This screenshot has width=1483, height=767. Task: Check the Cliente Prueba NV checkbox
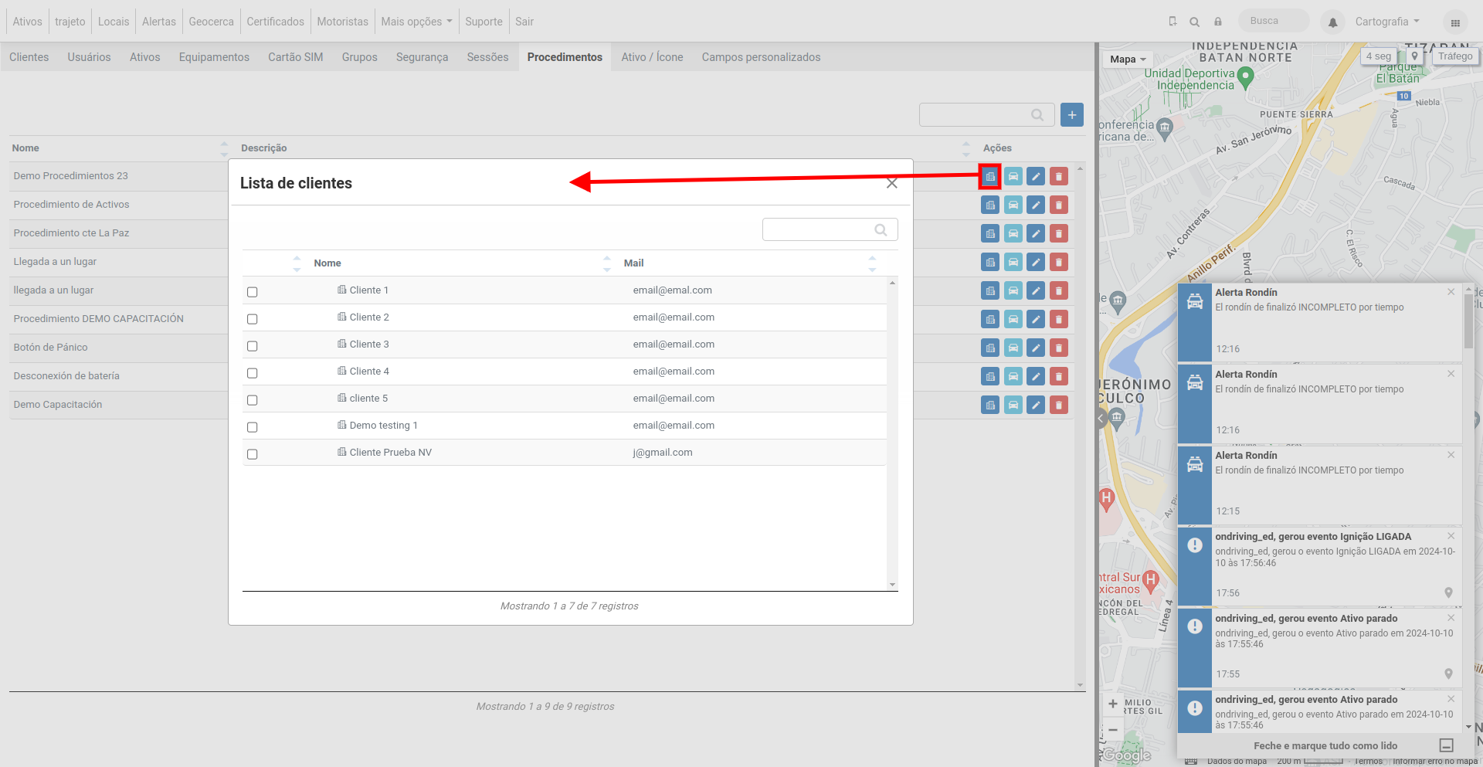(252, 454)
